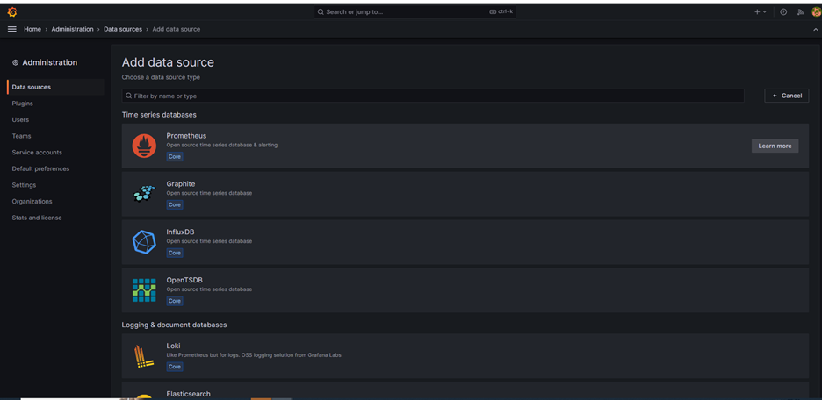Open Settings in sidebar
822x400 pixels.
24,185
